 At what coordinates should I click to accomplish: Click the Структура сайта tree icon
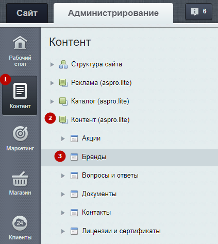coord(63,64)
